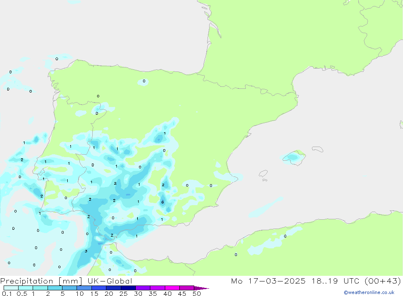Open the weatheronline.co.uk copyright link
The image size is (403, 296).
(x=369, y=292)
